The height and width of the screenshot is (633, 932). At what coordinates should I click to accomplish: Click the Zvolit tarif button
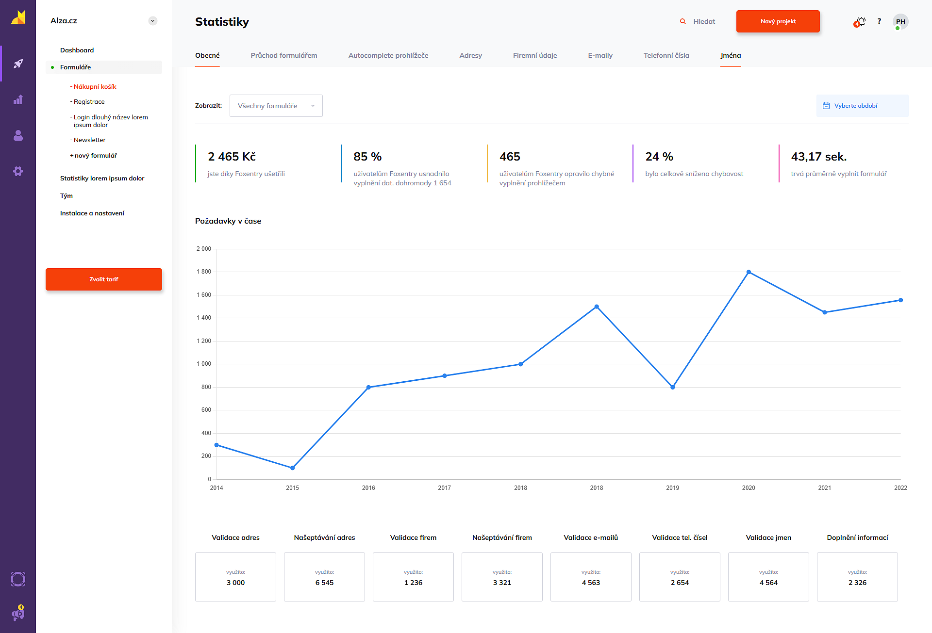[x=104, y=279]
